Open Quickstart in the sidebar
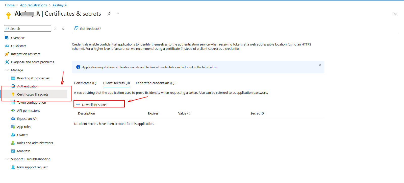This screenshot has height=183, width=404. 18,46
